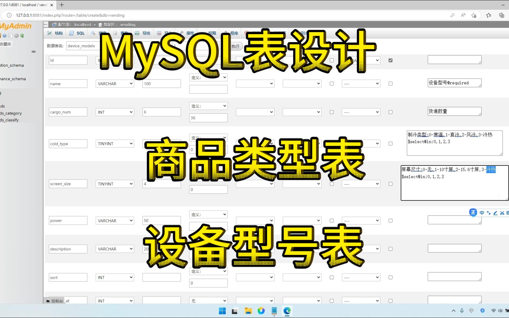Switch to the 导出 tab
Screen dimensions: 509x318
click(143, 33)
